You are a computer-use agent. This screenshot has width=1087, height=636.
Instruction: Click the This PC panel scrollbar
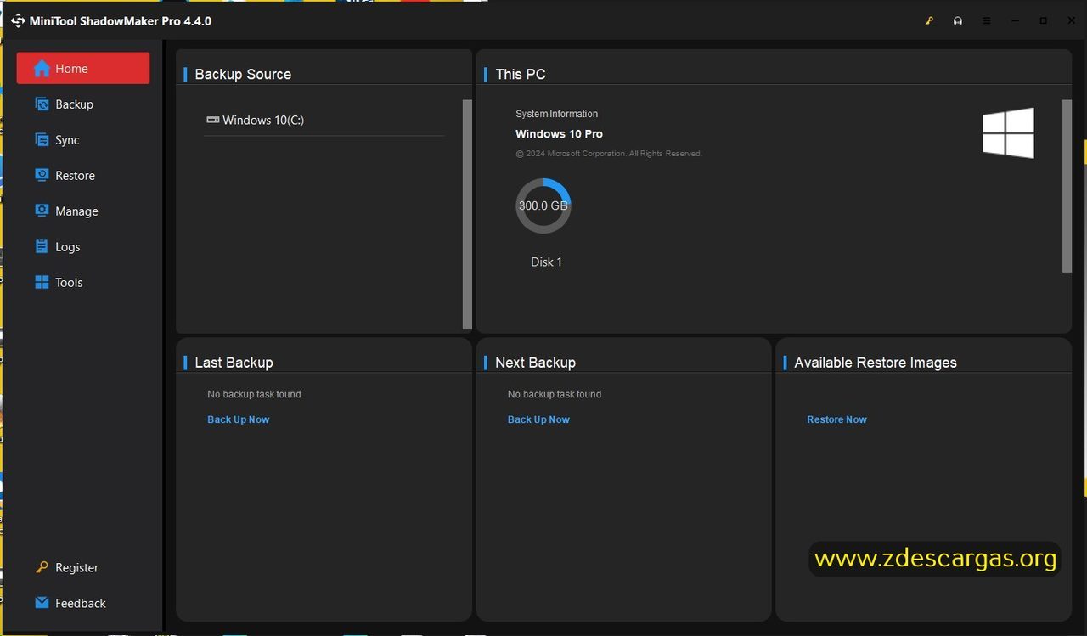1067,186
